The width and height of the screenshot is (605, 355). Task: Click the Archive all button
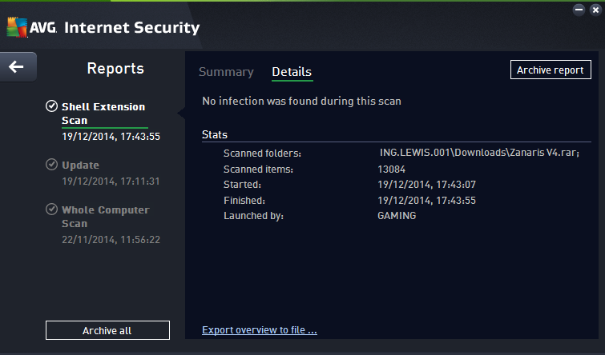(107, 330)
